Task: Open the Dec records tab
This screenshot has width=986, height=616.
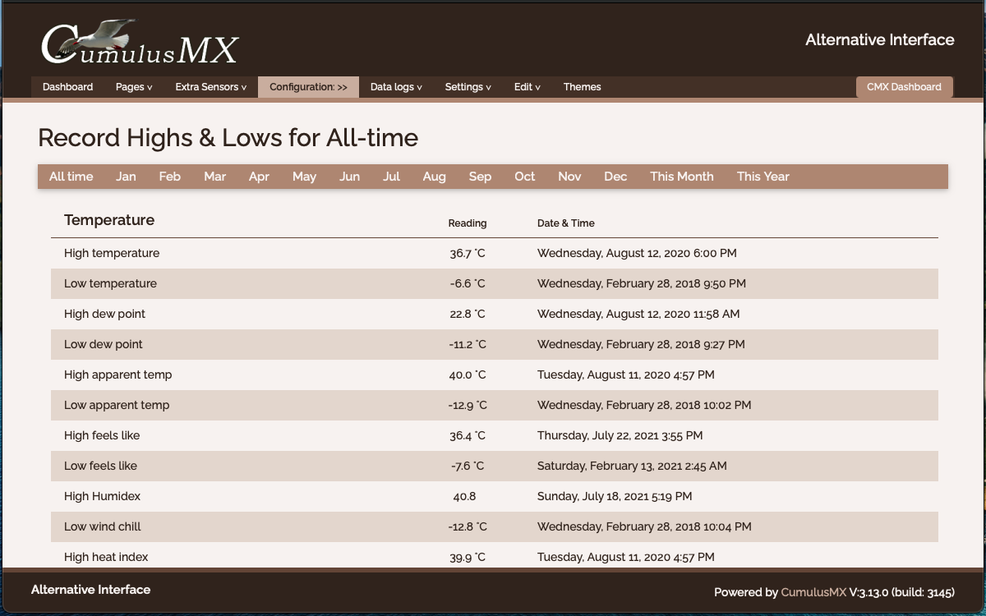Action: [615, 177]
